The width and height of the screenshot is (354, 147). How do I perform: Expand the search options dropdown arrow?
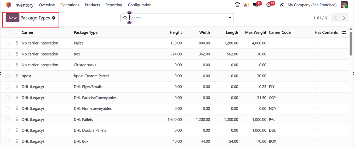(230, 18)
